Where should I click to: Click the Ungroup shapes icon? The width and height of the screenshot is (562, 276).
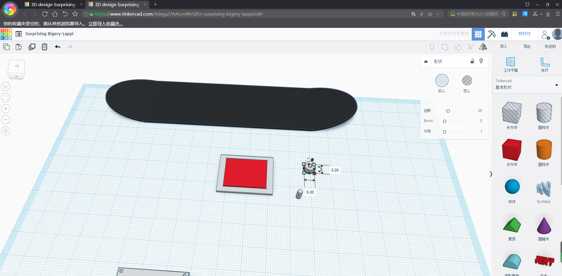tap(458, 47)
